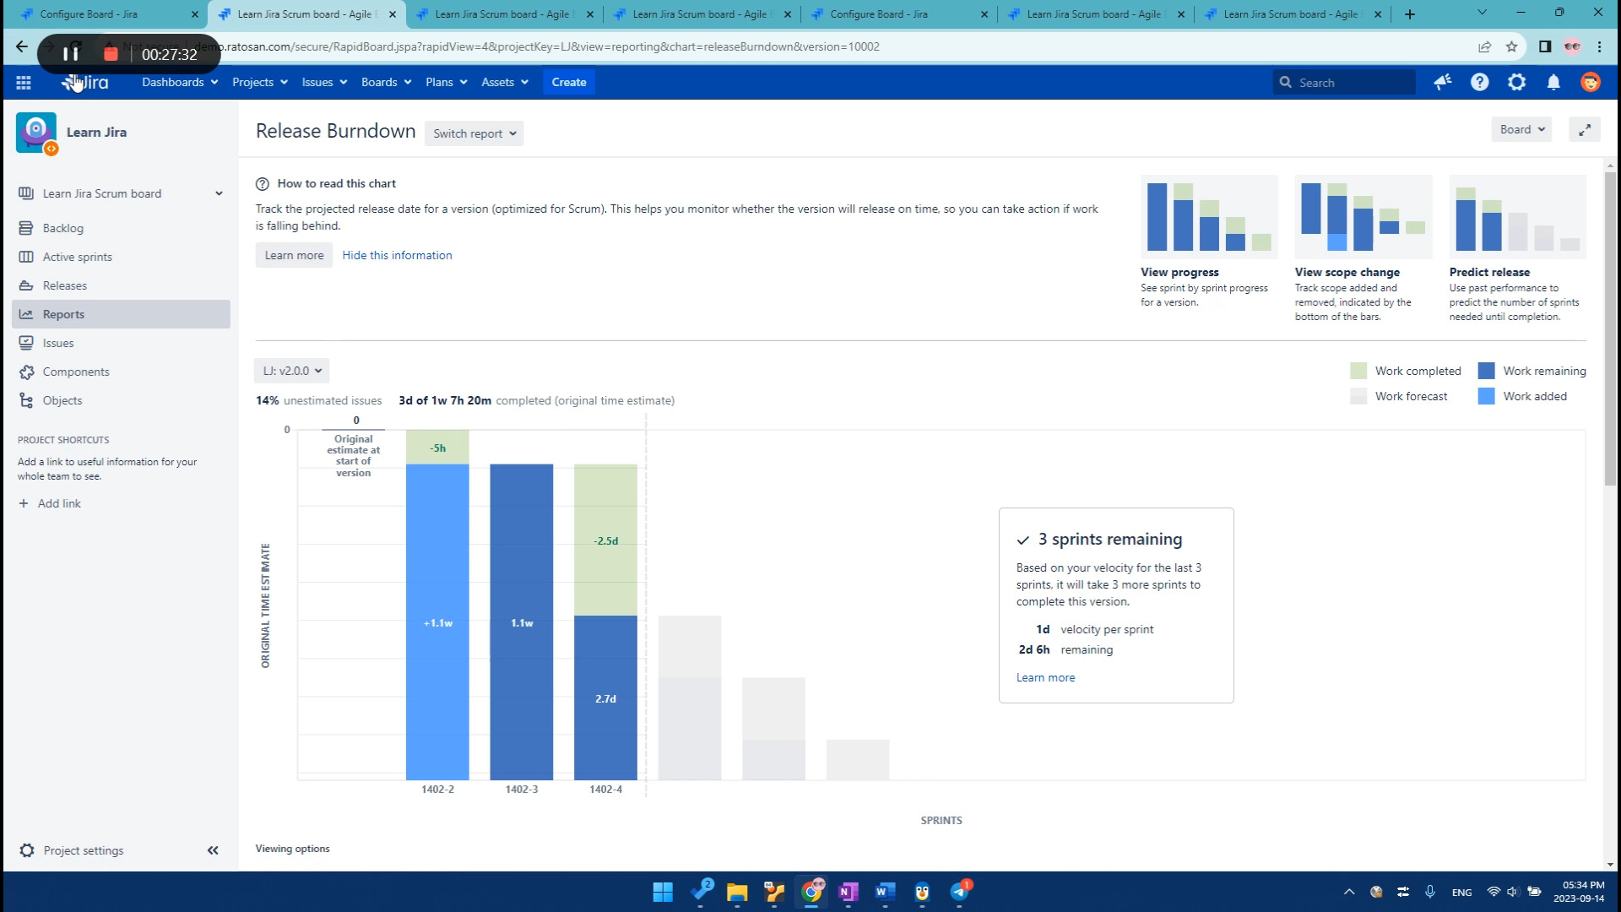The image size is (1621, 912).
Task: Open the LJ: v2.0.0 version selector
Action: coord(291,371)
